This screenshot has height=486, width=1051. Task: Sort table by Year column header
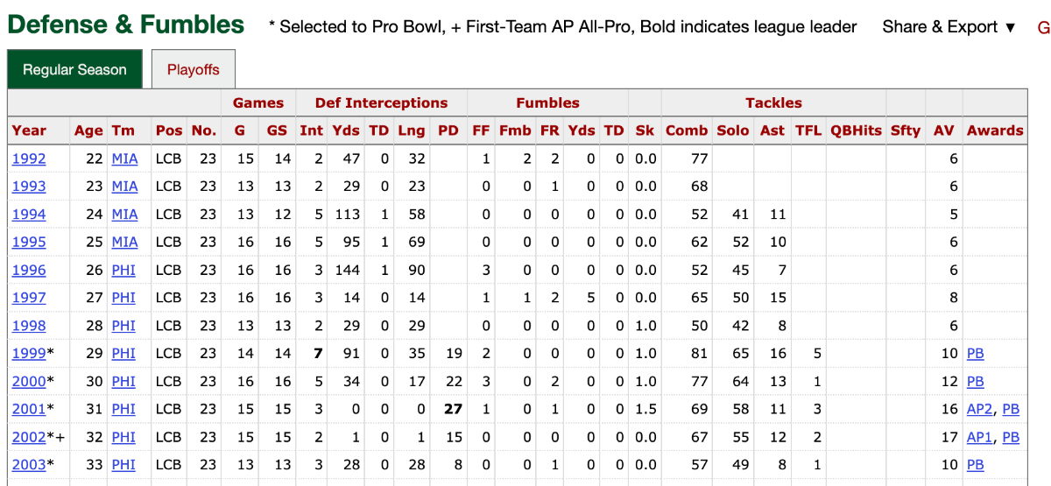coord(29,130)
